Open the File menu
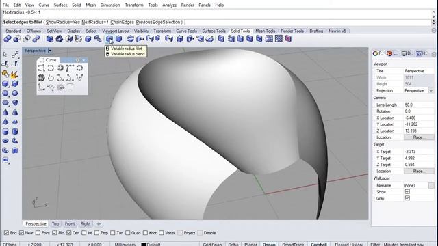This screenshot has width=438, height=246. pyautogui.click(x=5, y=5)
